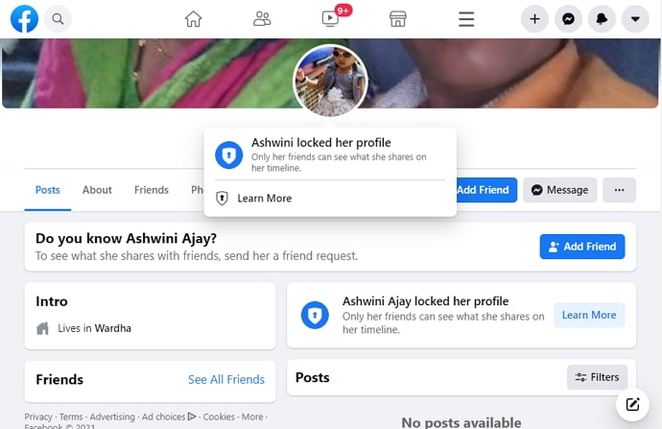The width and height of the screenshot is (662, 429).
Task: Click the Wardha location link
Action: click(x=112, y=328)
